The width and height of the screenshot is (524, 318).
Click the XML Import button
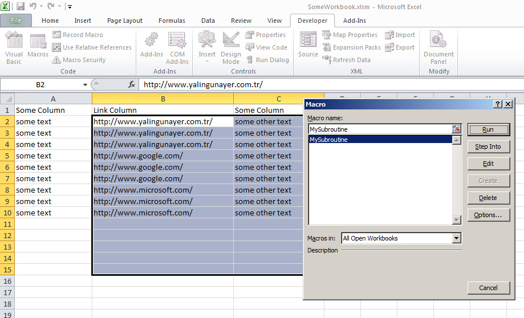click(x=400, y=35)
